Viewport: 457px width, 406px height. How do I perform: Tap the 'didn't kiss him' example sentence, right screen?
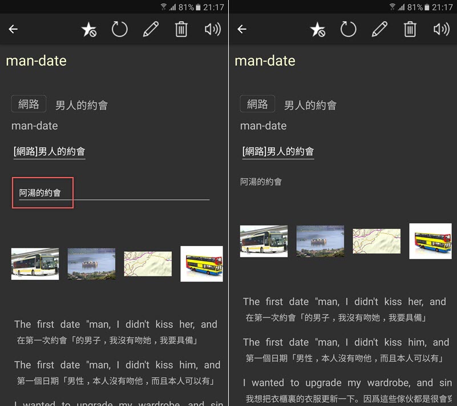point(346,342)
